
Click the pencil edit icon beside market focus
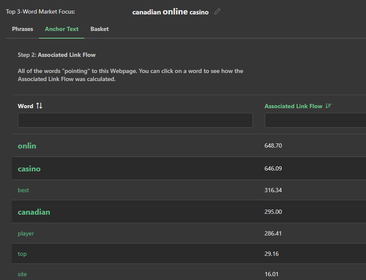pos(217,12)
